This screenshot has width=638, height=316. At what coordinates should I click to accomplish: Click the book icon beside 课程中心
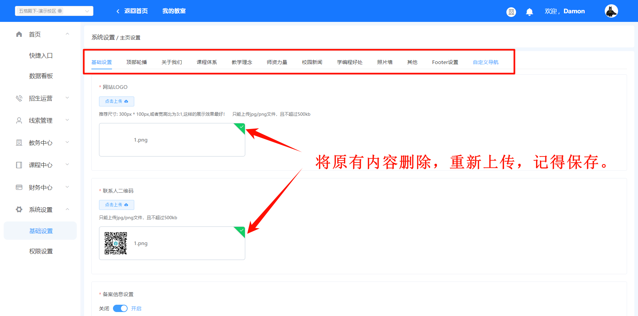[19, 165]
